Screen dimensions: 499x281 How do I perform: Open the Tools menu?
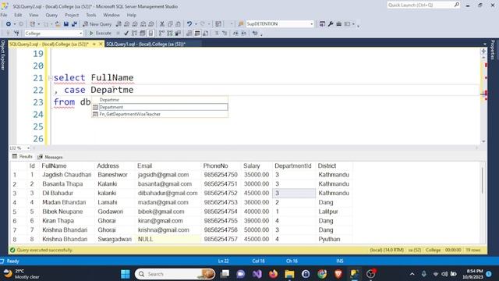(x=91, y=15)
